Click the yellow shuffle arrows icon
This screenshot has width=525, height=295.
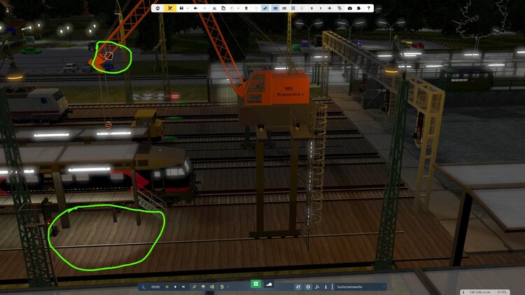pos(212,287)
